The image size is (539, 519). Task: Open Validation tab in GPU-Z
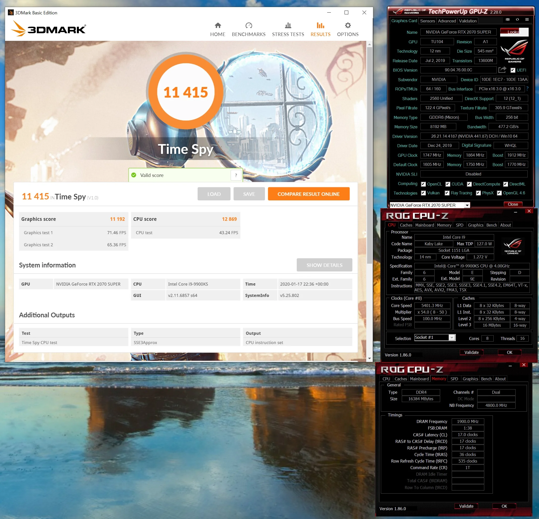tap(468, 21)
